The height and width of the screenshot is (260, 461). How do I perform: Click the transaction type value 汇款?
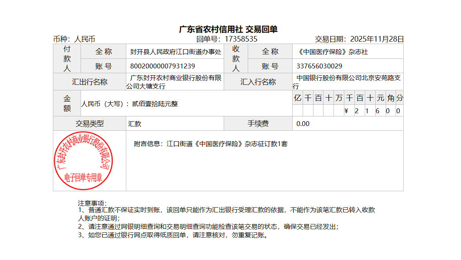135,124
